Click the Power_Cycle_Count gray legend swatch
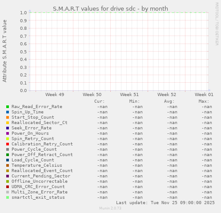Image resolution: width=221 pixels, height=213 pixels. [x=8, y=149]
